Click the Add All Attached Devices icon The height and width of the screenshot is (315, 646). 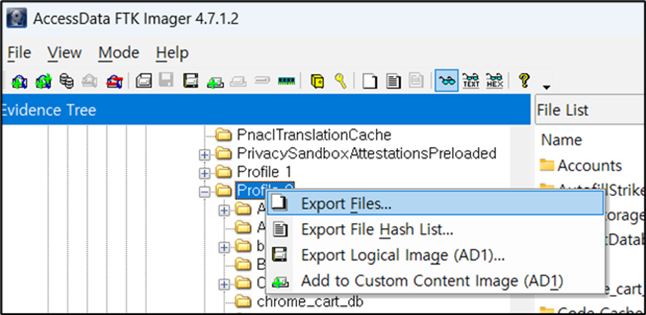[x=44, y=81]
